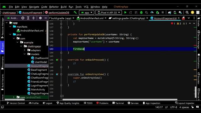201x113 pixels.
Task: Open the SDK Manager toolbar icon
Action: tap(180, 13)
